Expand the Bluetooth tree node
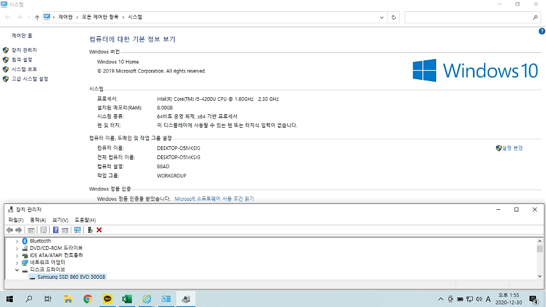This screenshot has width=546, height=307. point(17,241)
